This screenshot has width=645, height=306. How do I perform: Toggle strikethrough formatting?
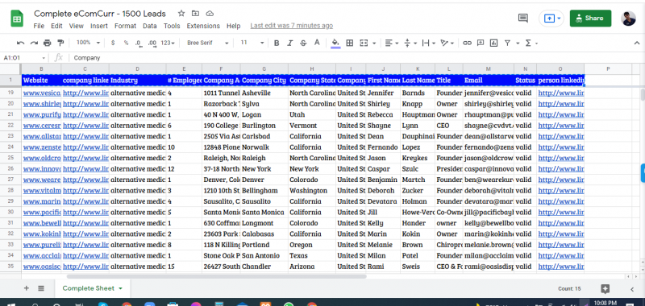click(x=303, y=43)
